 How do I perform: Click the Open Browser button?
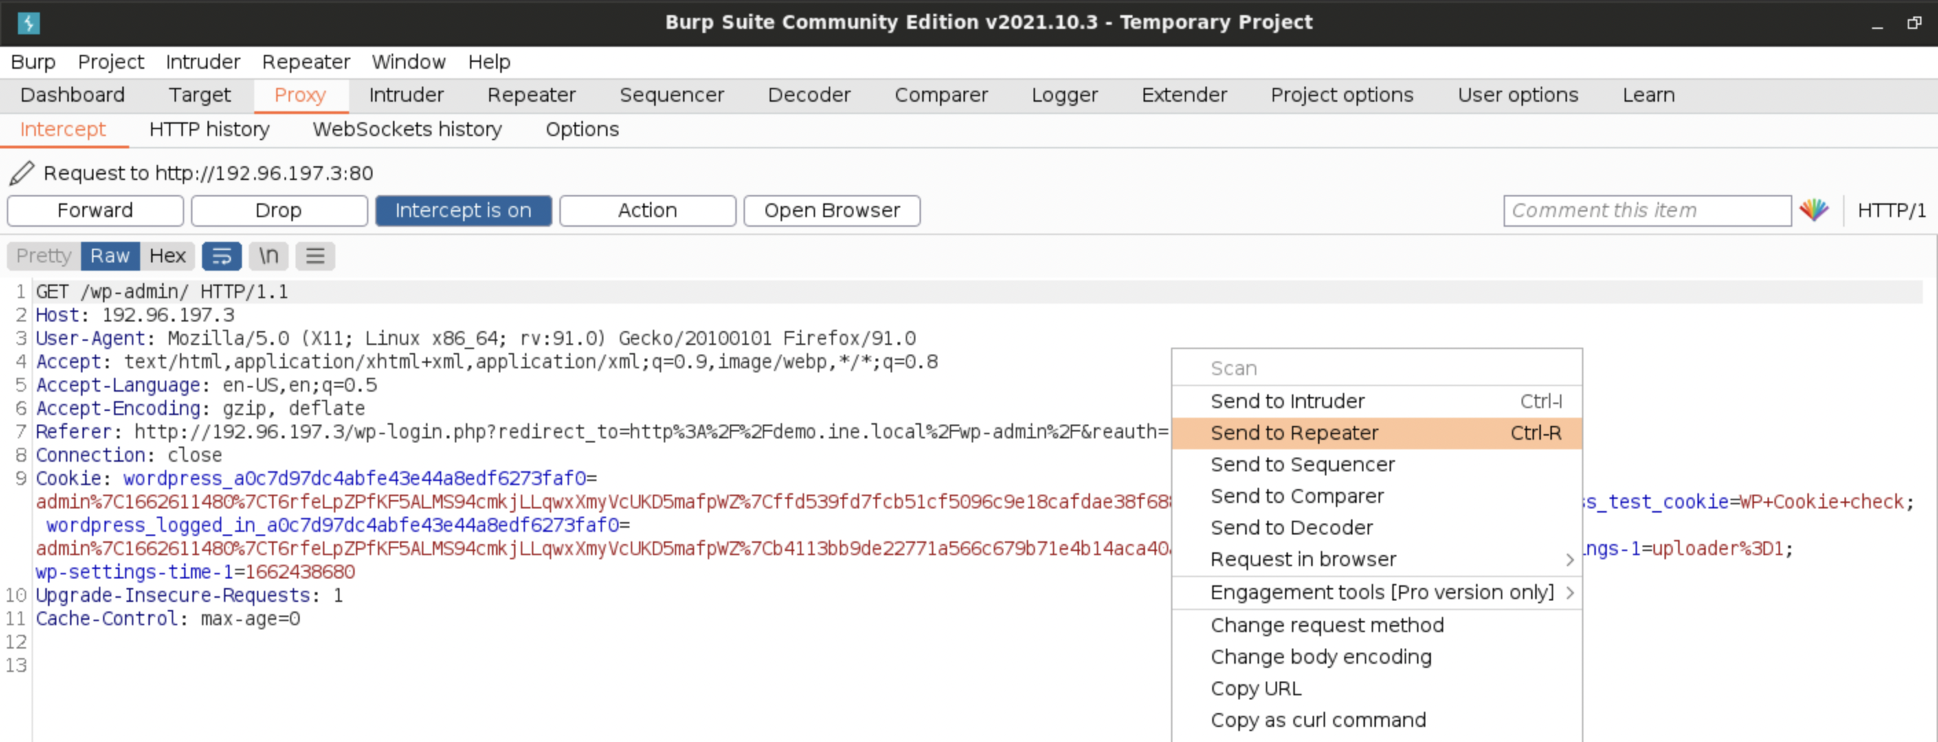[x=832, y=210]
